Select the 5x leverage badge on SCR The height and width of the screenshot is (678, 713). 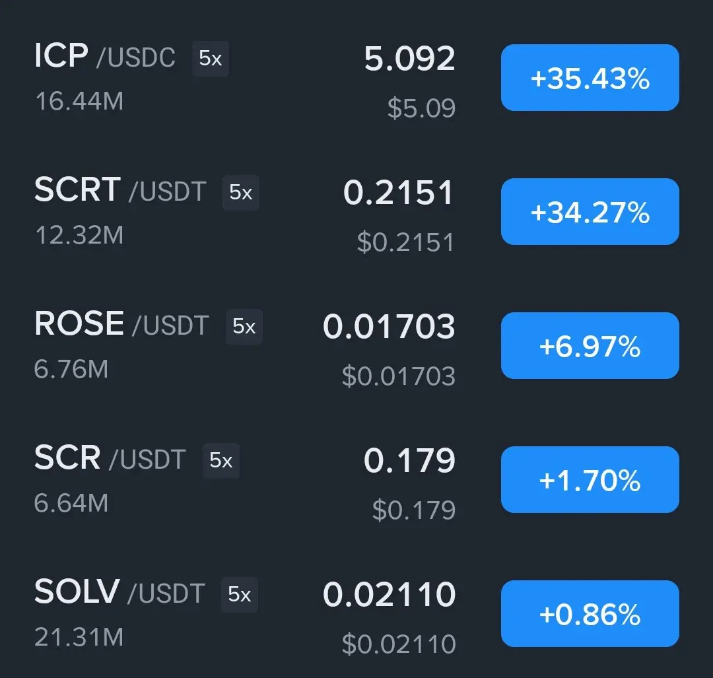pyautogui.click(x=221, y=461)
